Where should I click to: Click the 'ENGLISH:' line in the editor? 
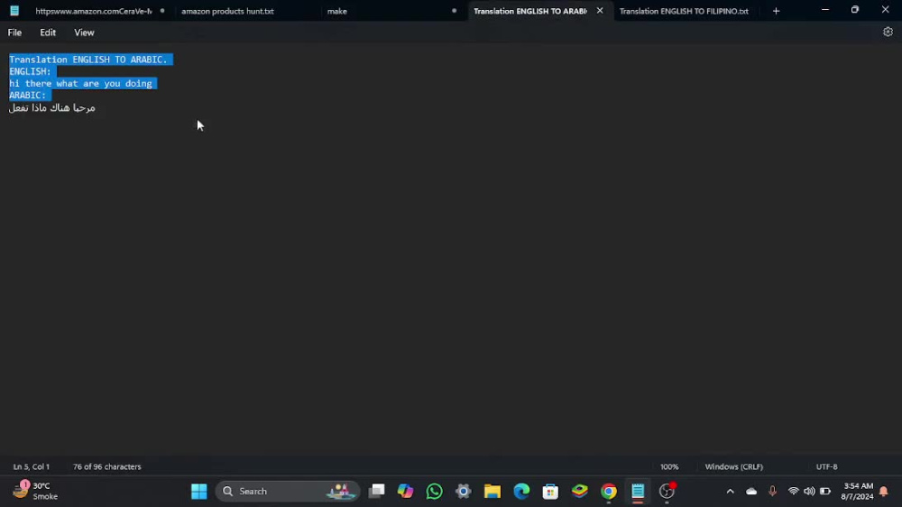(x=30, y=71)
